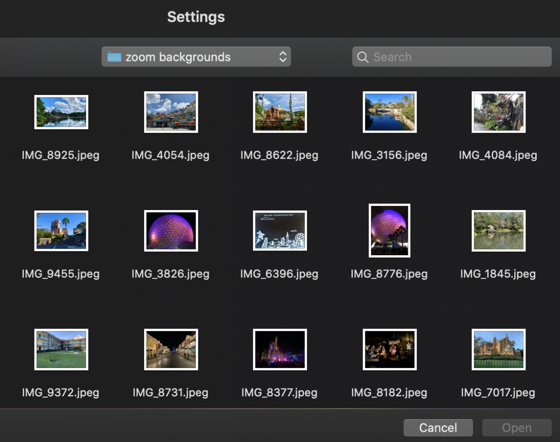
Task: Select the IMG_7017.jpeg mansion thumbnail
Action: [498, 349]
